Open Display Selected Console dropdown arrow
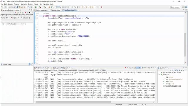 tap(147, 68)
